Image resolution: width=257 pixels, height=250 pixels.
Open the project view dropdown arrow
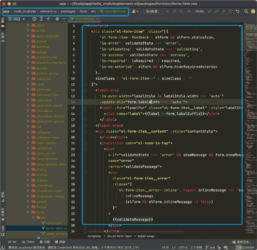click(x=24, y=19)
